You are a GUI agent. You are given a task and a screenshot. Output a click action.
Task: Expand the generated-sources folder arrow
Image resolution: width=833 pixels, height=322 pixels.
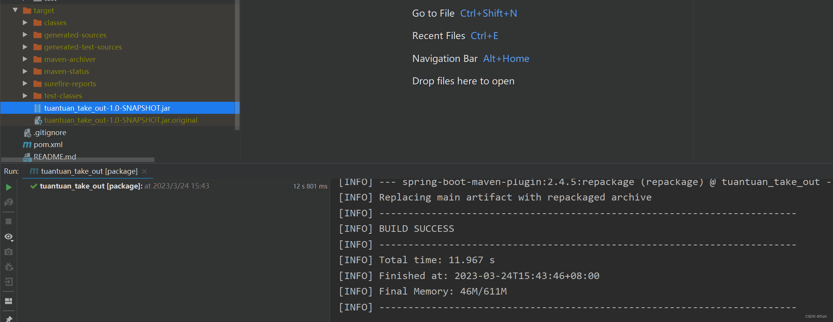click(x=25, y=35)
